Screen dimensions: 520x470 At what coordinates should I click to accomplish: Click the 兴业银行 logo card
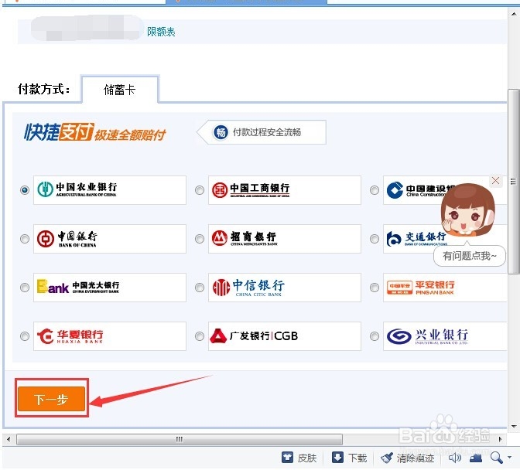pyautogui.click(x=445, y=336)
